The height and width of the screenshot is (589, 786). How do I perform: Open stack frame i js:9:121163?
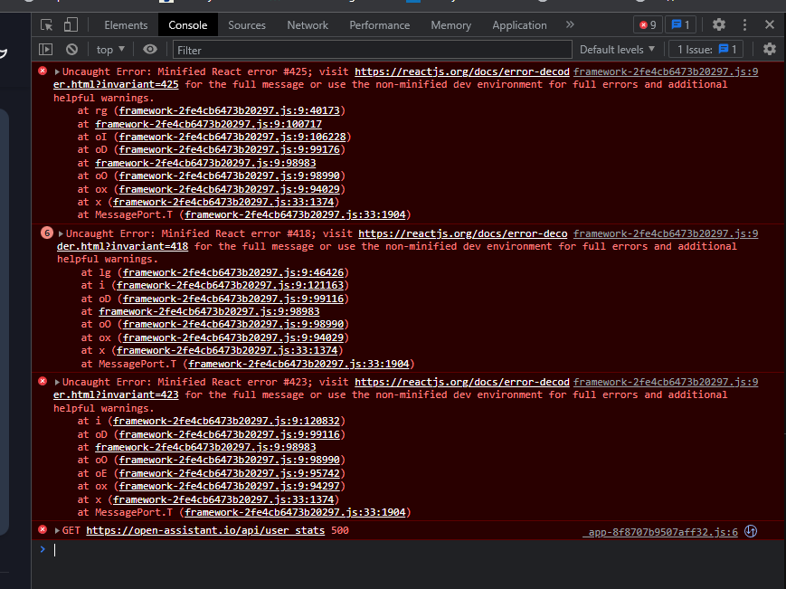230,285
